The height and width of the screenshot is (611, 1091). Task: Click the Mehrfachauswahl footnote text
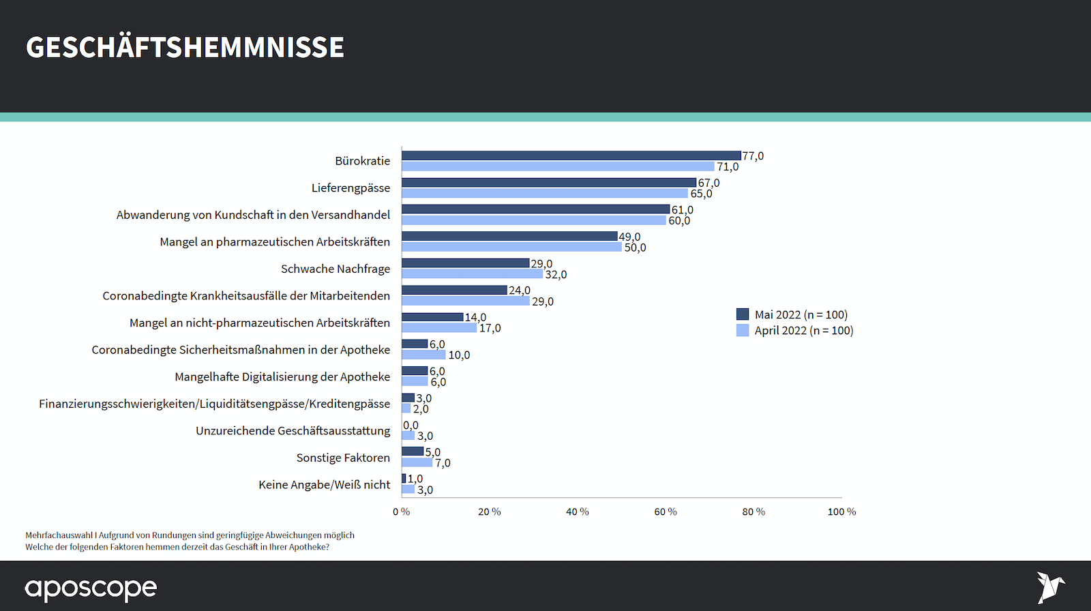190,535
